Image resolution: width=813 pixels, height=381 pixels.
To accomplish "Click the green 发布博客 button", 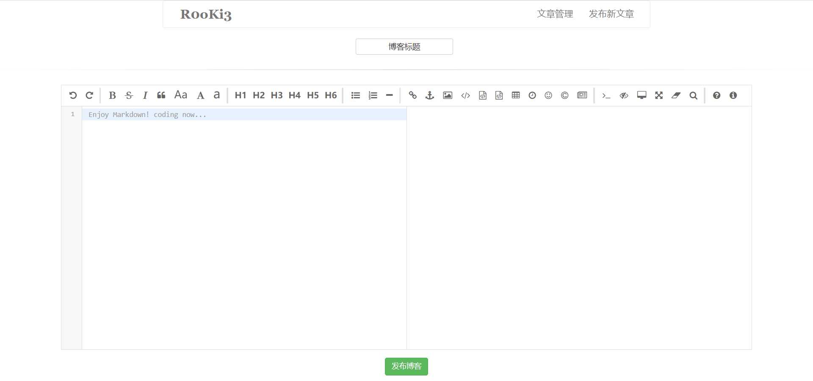I will click(406, 367).
